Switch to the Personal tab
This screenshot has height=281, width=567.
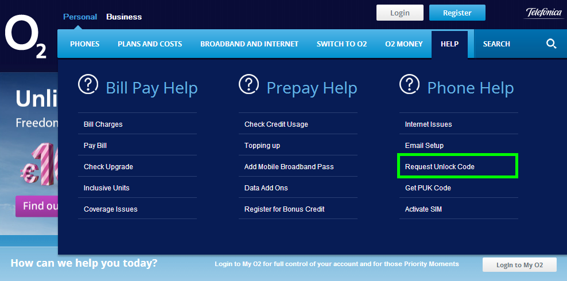pyautogui.click(x=80, y=17)
